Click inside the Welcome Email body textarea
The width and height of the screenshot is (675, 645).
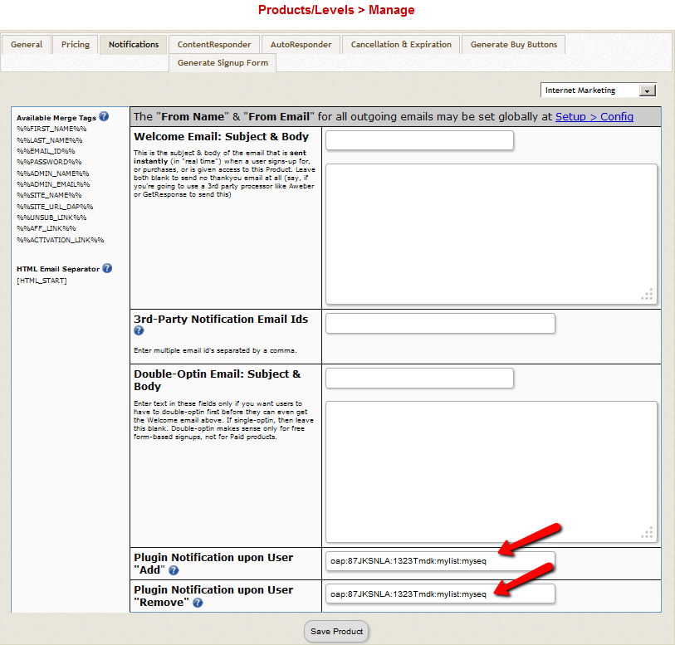[x=491, y=234]
